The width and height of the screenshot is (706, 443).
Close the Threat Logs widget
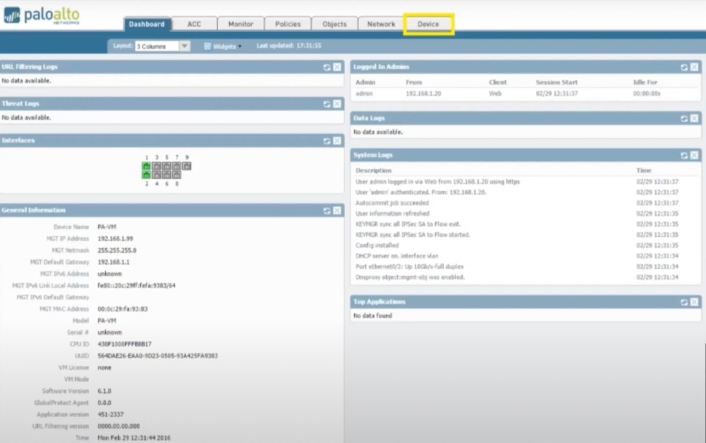tap(337, 104)
